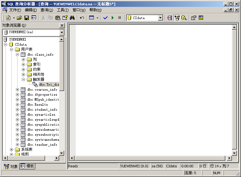Collapse the CIdata database node
The height and width of the screenshot is (177, 241).
tap(6, 44)
